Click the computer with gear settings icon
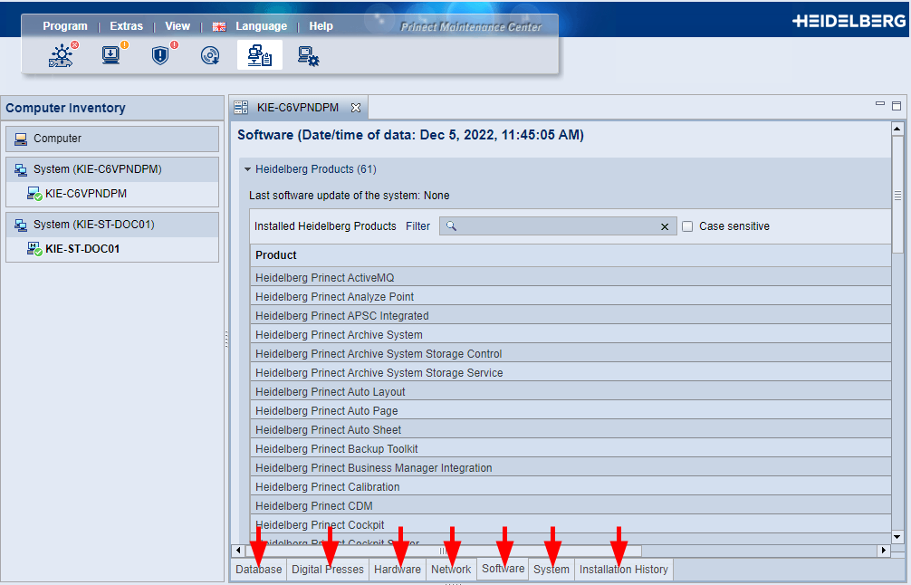This screenshot has height=585, width=911. point(309,57)
